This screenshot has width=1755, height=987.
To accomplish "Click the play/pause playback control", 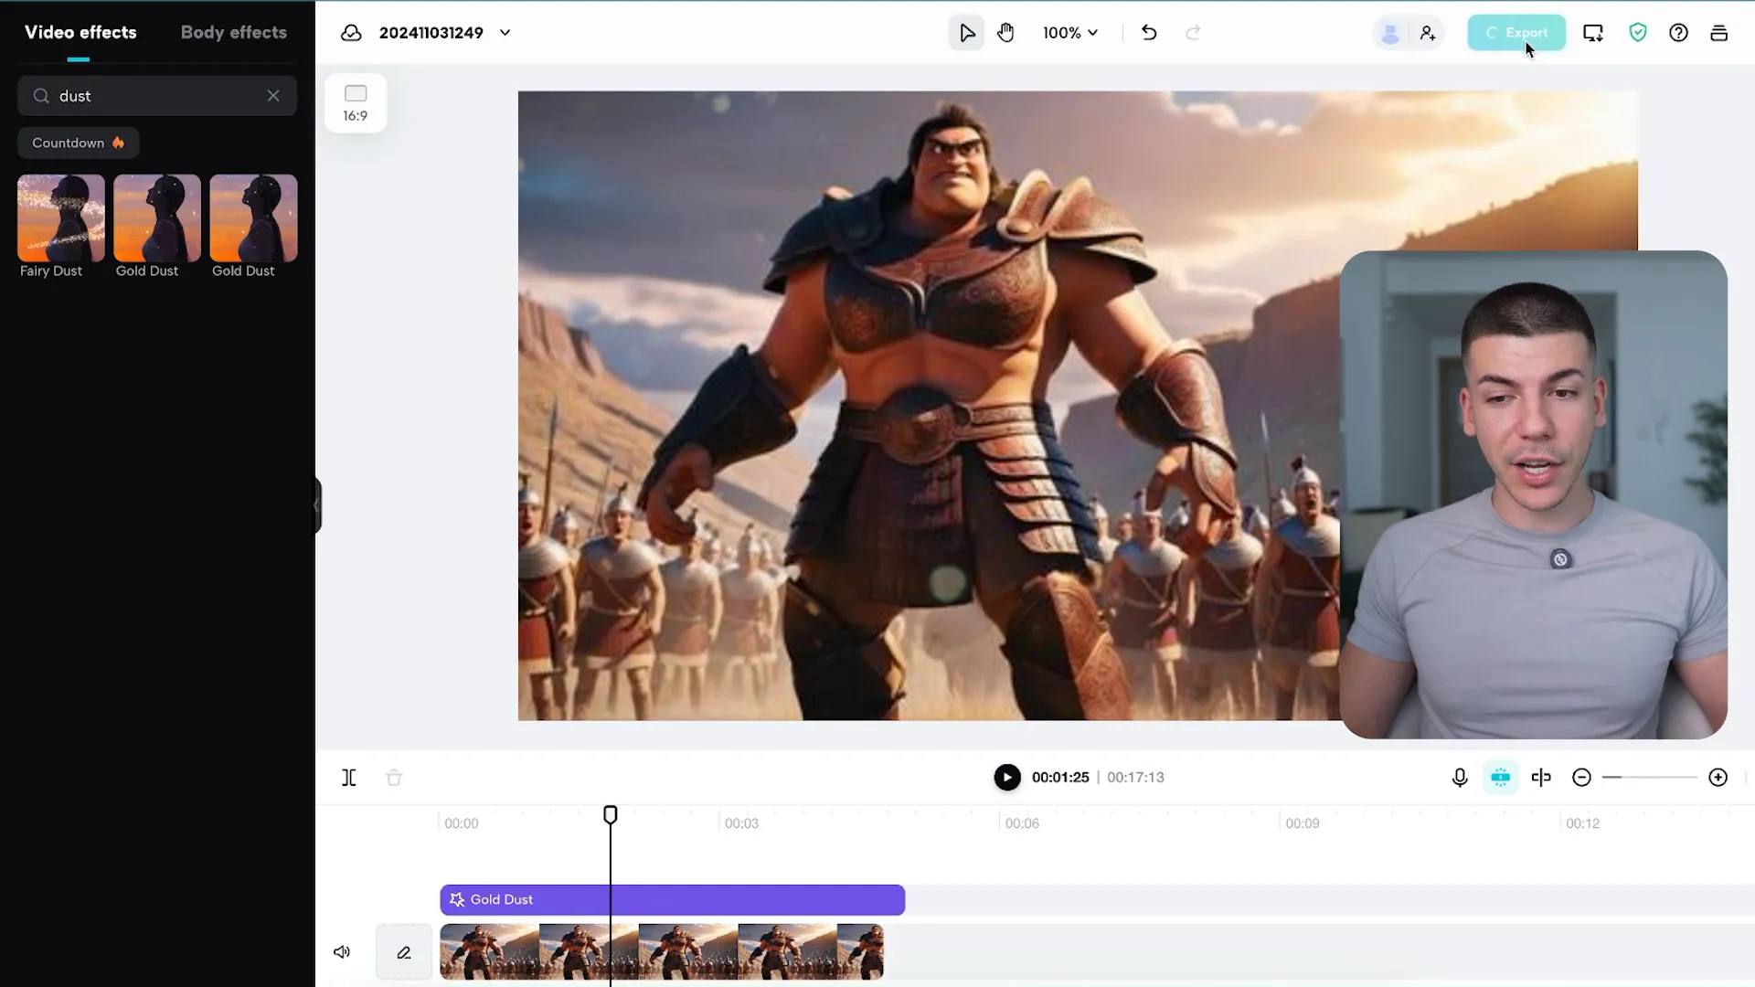I will pos(1006,778).
